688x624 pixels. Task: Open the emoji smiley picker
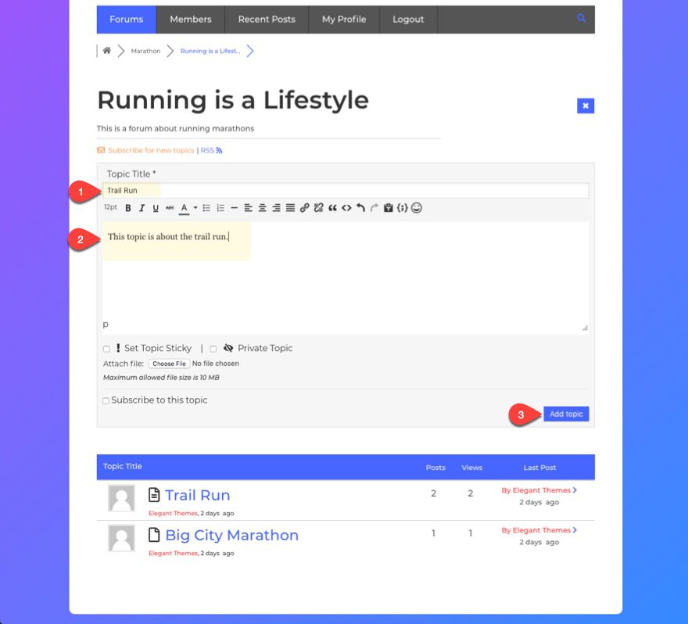[x=417, y=208]
